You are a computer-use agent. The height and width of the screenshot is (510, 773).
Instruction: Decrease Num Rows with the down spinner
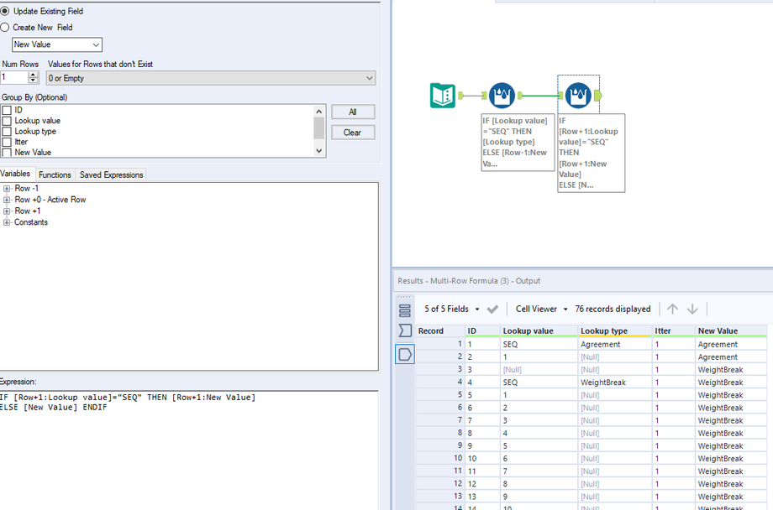coord(33,81)
